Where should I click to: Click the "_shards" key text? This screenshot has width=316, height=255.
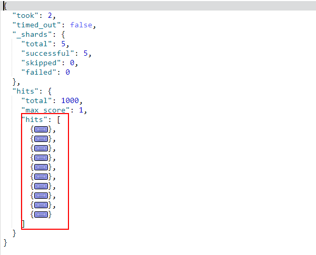point(32,34)
